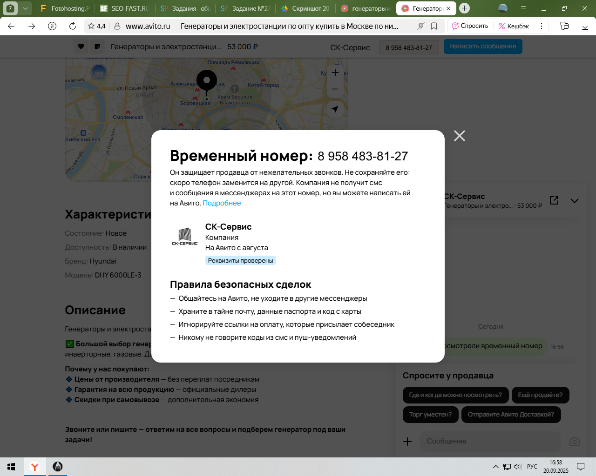Screen dimensions: 596x476
Task: Reload the page with the refresh icon
Action: [x=73, y=26]
